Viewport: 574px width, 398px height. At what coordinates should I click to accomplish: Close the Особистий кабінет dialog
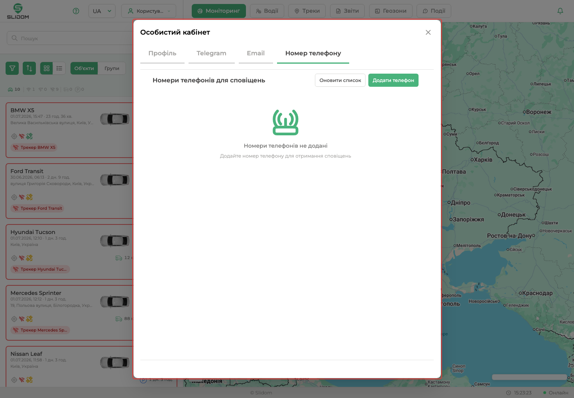click(428, 32)
